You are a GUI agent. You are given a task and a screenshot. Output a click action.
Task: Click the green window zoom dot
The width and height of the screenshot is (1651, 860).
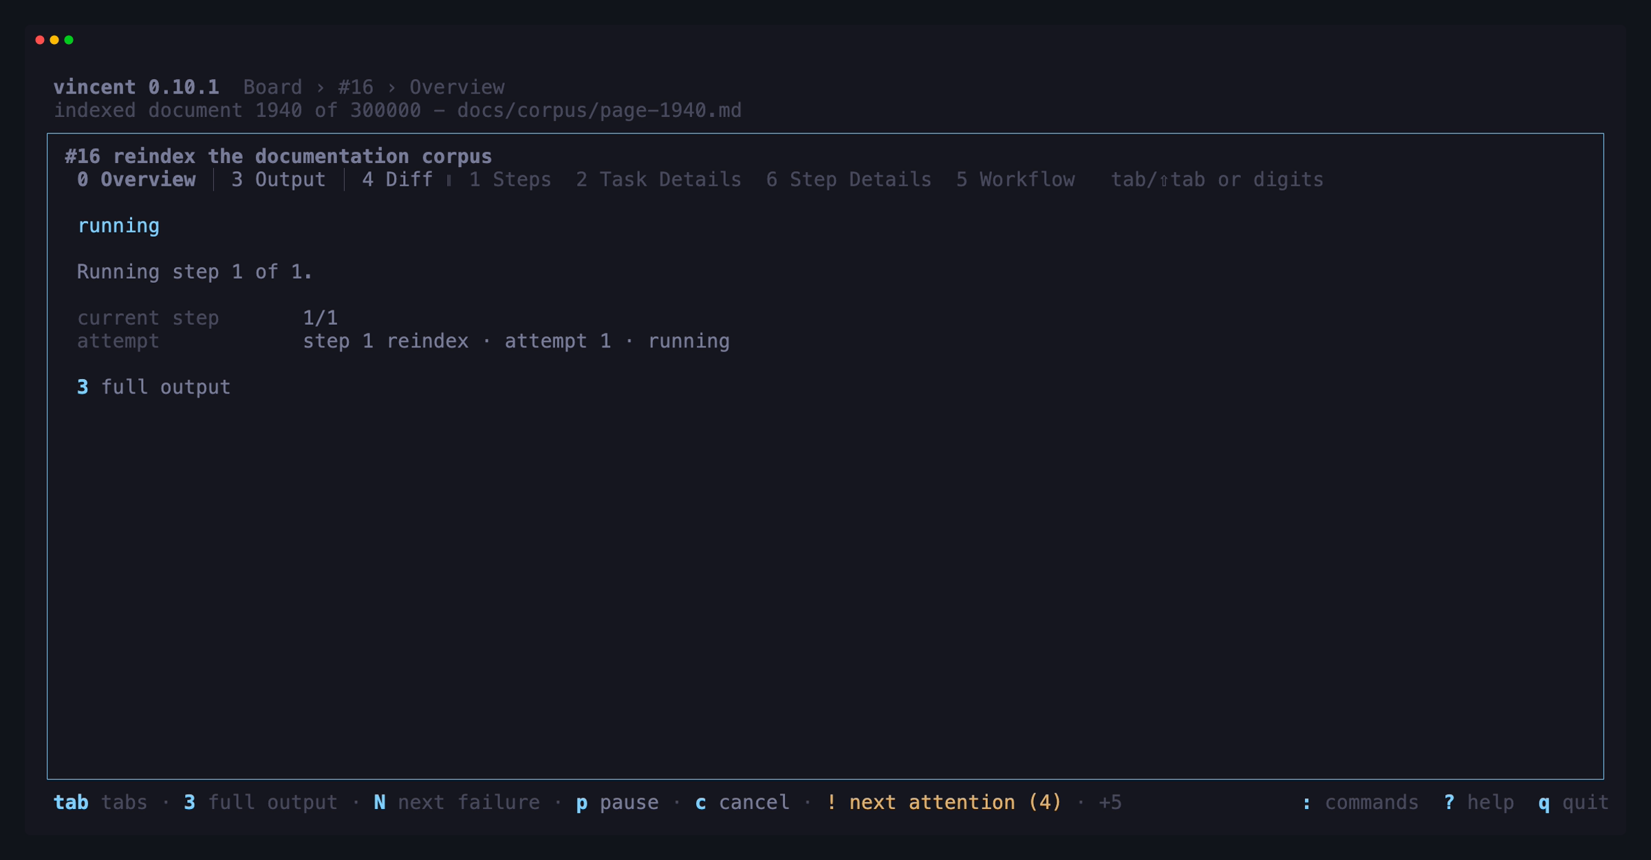(69, 40)
